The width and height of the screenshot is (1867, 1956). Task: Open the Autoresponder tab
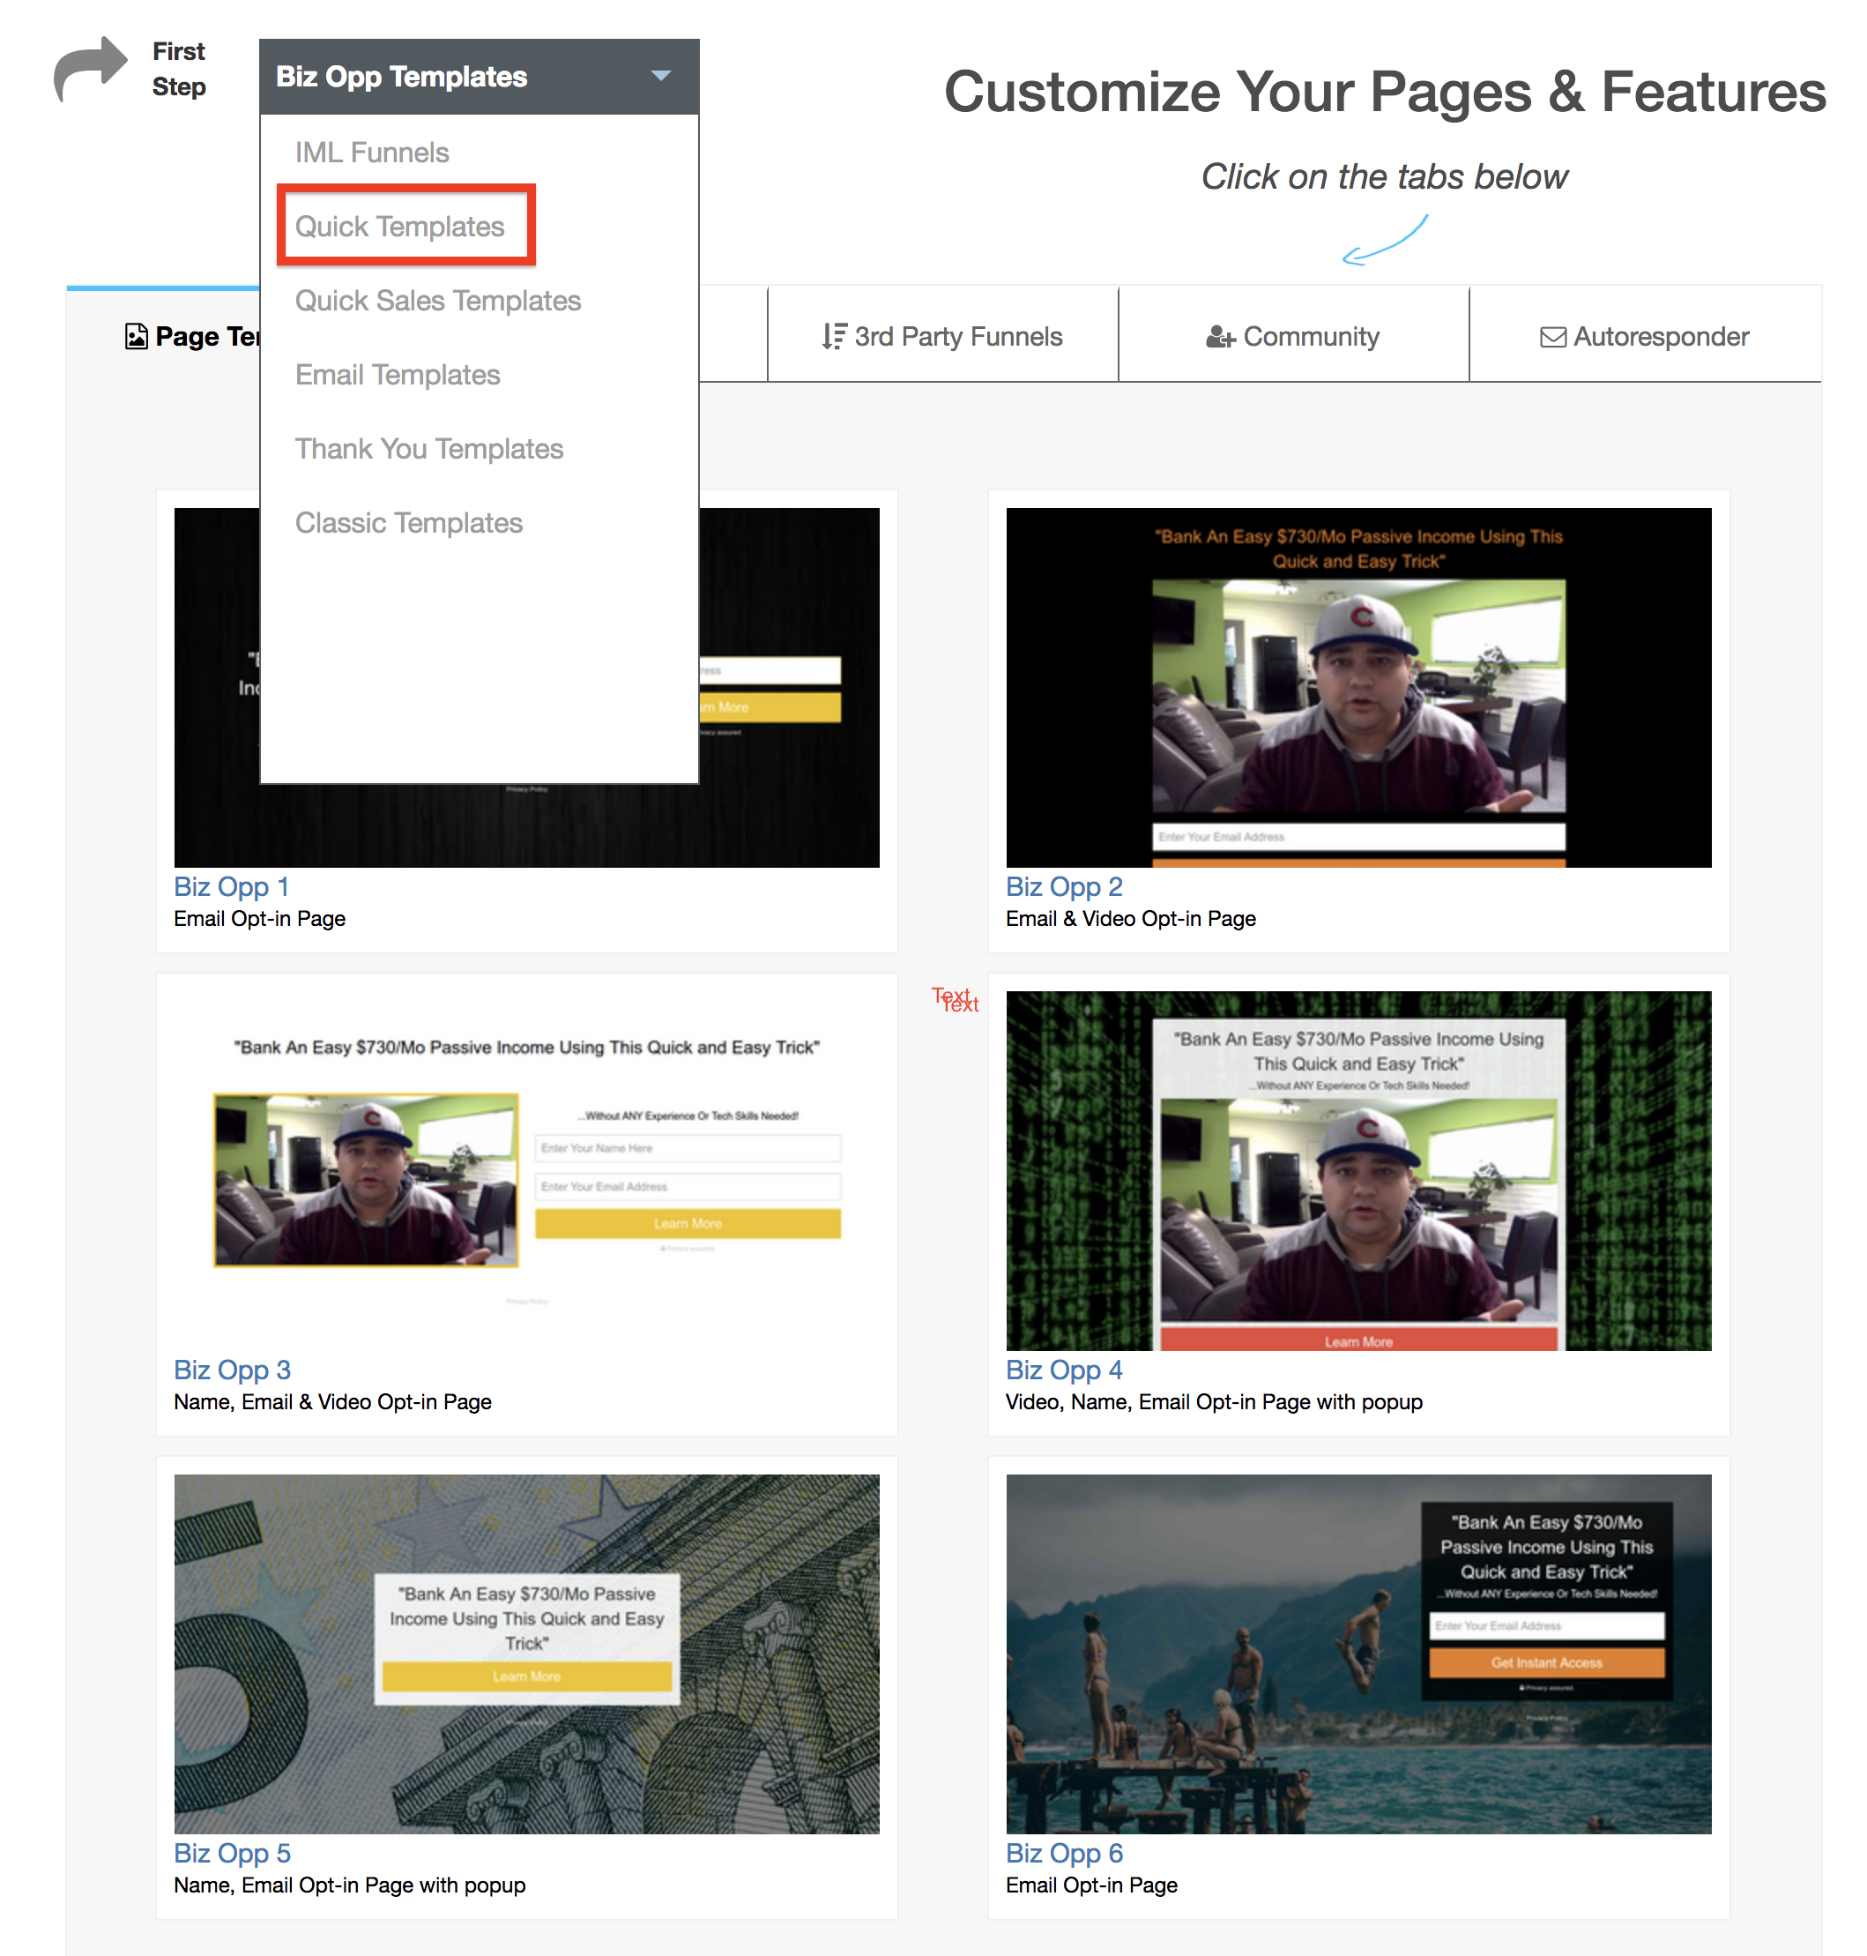point(1644,335)
